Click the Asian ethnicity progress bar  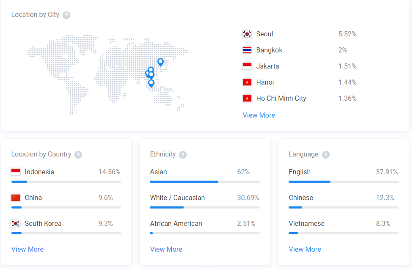[x=205, y=181]
